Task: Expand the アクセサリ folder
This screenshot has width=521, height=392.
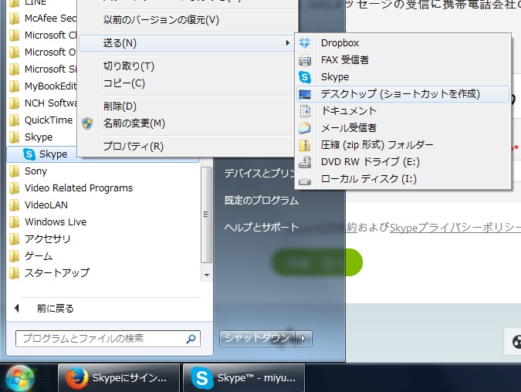Action: click(x=103, y=239)
